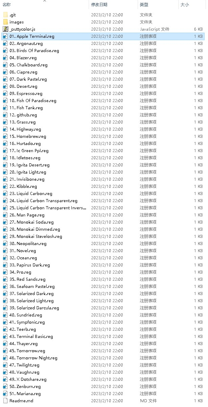This screenshot has width=208, height=407.
Task: Select file 24. Liquid Carbon Transparent.reg
Action: click(x=43, y=201)
